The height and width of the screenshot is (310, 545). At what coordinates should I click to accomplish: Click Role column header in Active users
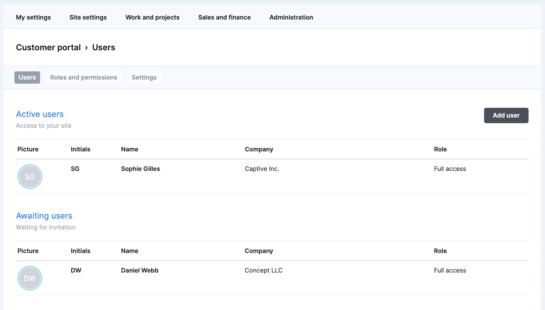(440, 149)
